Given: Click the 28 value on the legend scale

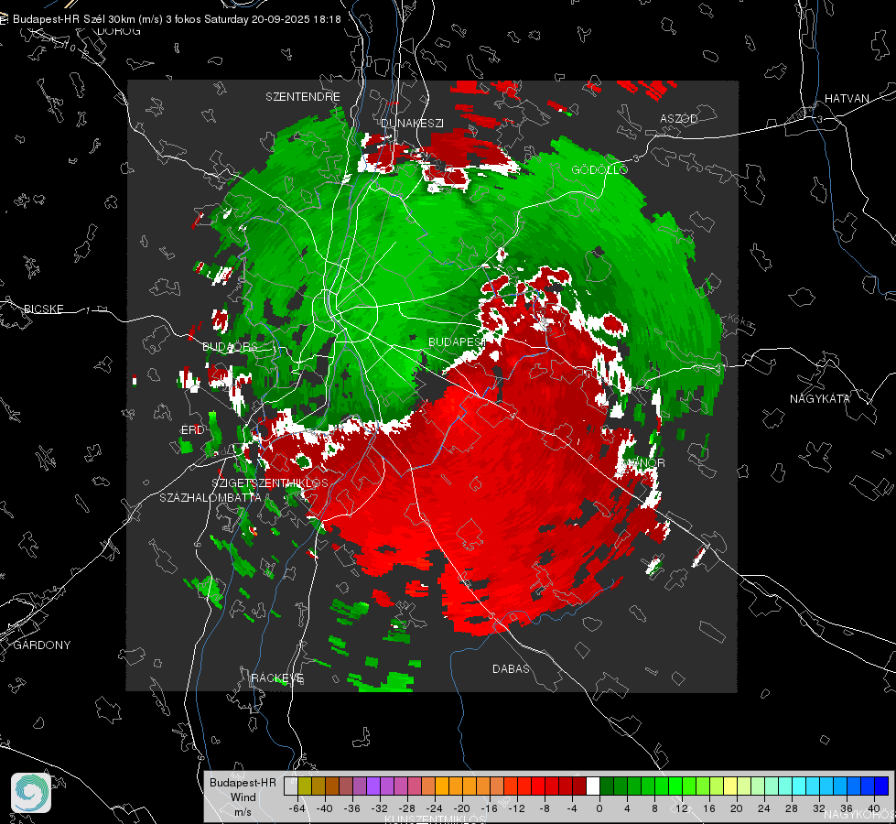Looking at the screenshot, I should click(792, 808).
